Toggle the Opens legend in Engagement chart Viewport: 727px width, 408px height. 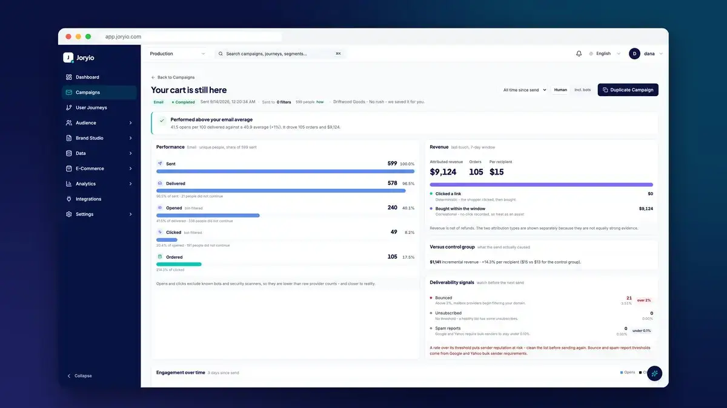(628, 372)
